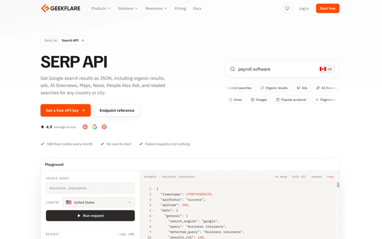The width and height of the screenshot is (382, 239).
Task: Focus the search query input field
Action: (90, 188)
